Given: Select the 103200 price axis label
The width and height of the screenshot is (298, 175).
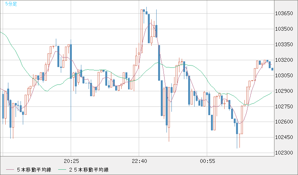Looking at the screenshot, I should pos(284,60).
